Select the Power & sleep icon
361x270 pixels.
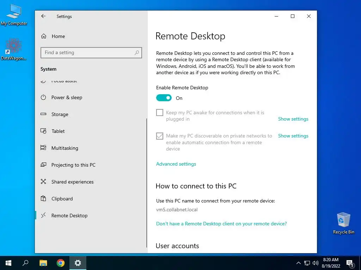click(x=43, y=97)
